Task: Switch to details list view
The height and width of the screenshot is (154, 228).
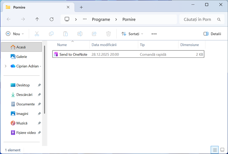Action: [215, 150]
